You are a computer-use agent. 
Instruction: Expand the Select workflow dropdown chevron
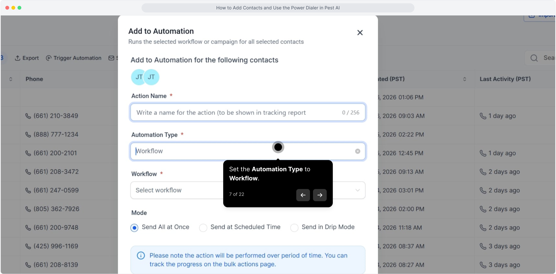(357, 190)
